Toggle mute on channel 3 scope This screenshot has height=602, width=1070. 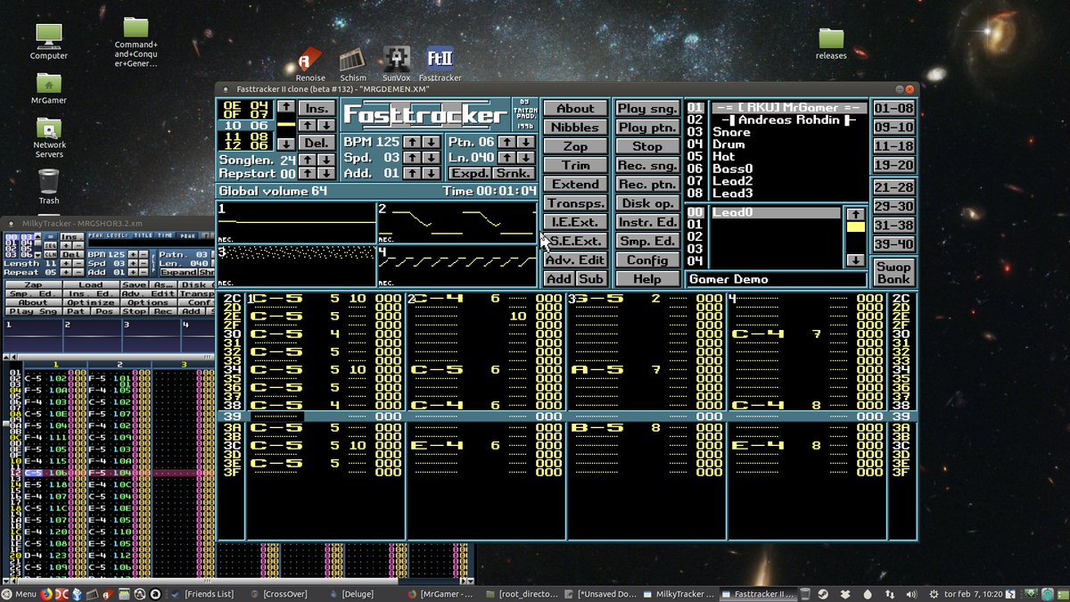(295, 266)
